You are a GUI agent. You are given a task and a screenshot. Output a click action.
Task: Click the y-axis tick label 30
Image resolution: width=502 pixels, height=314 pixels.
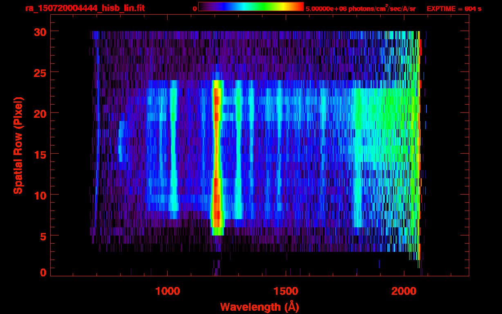pos(40,31)
